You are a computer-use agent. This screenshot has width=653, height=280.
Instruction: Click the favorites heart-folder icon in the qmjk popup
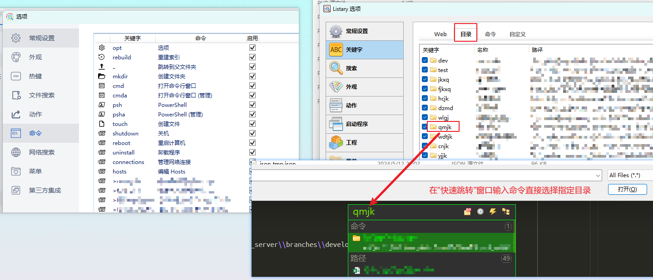coord(467,212)
